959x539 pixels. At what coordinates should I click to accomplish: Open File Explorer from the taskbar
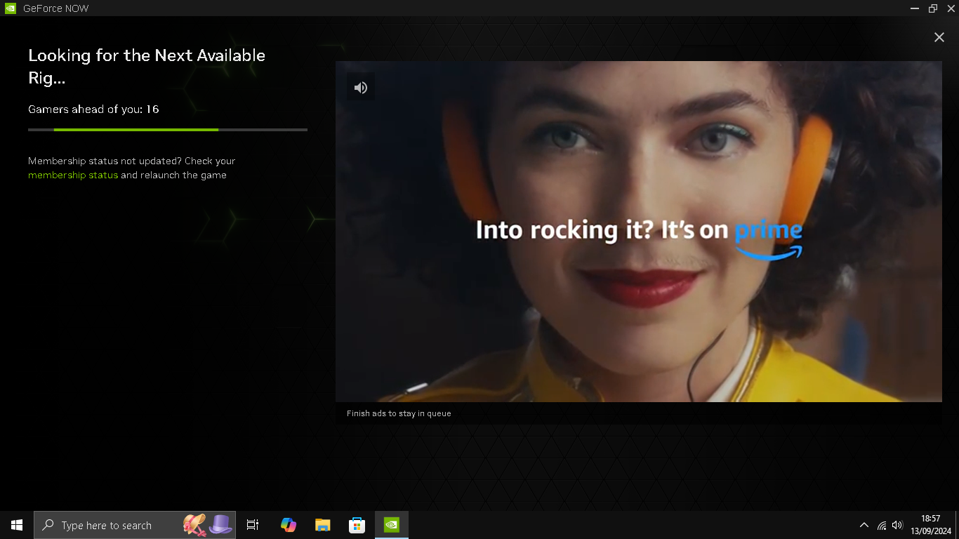click(x=322, y=525)
